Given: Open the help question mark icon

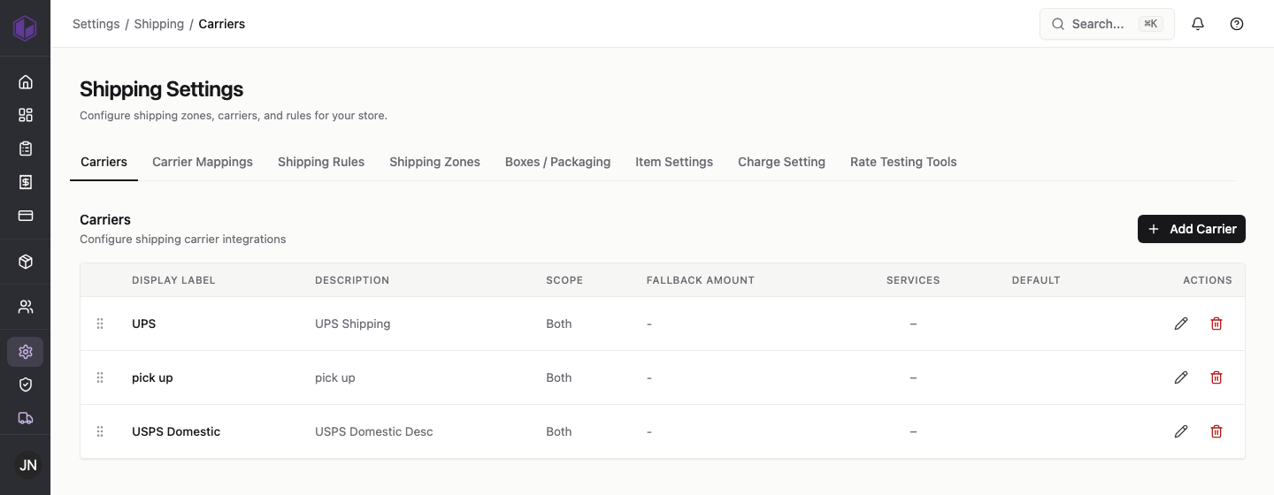Looking at the screenshot, I should 1237,24.
